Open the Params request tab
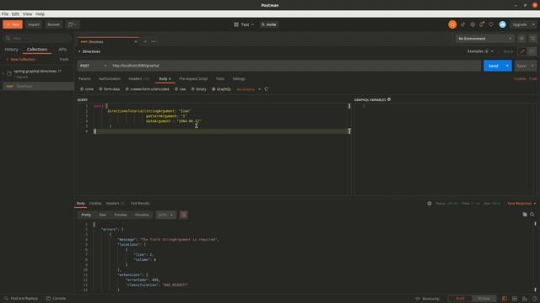 click(x=84, y=78)
